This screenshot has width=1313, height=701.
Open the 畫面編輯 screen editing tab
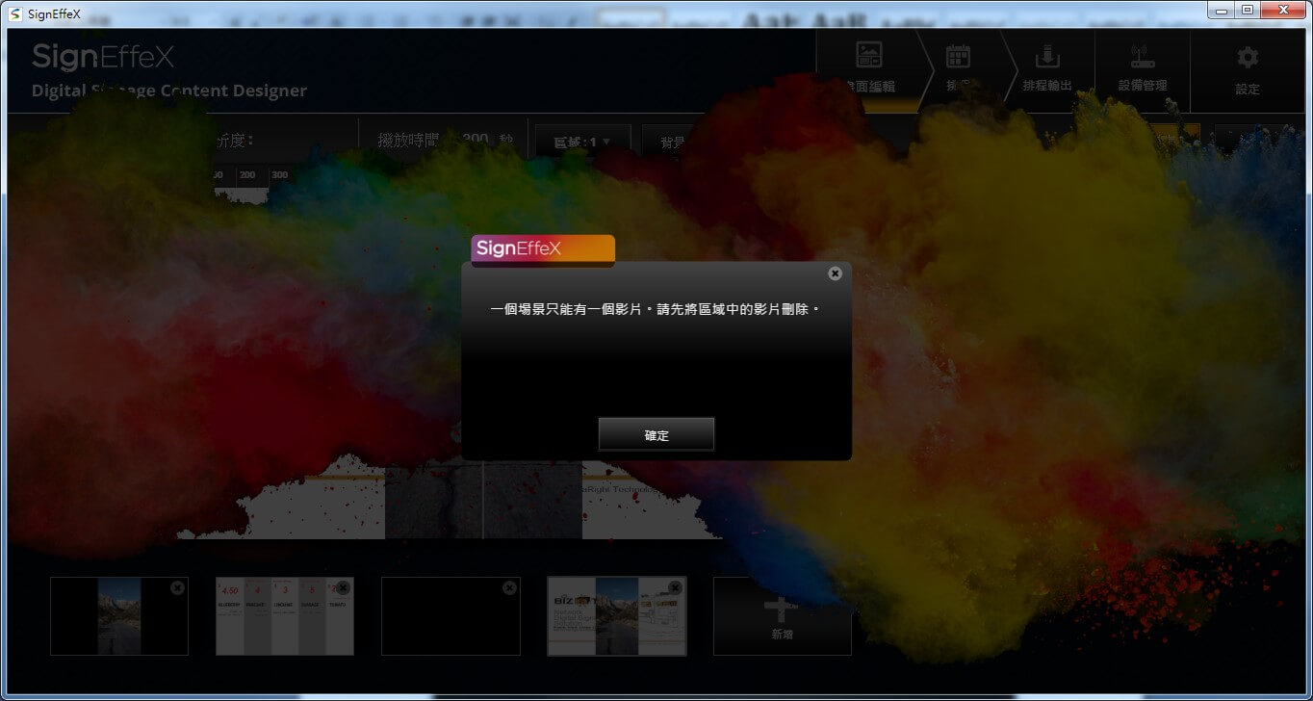tap(868, 69)
